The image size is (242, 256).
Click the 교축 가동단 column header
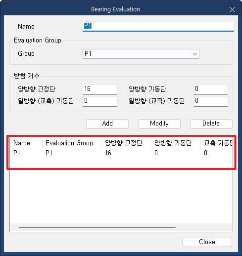pos(217,143)
